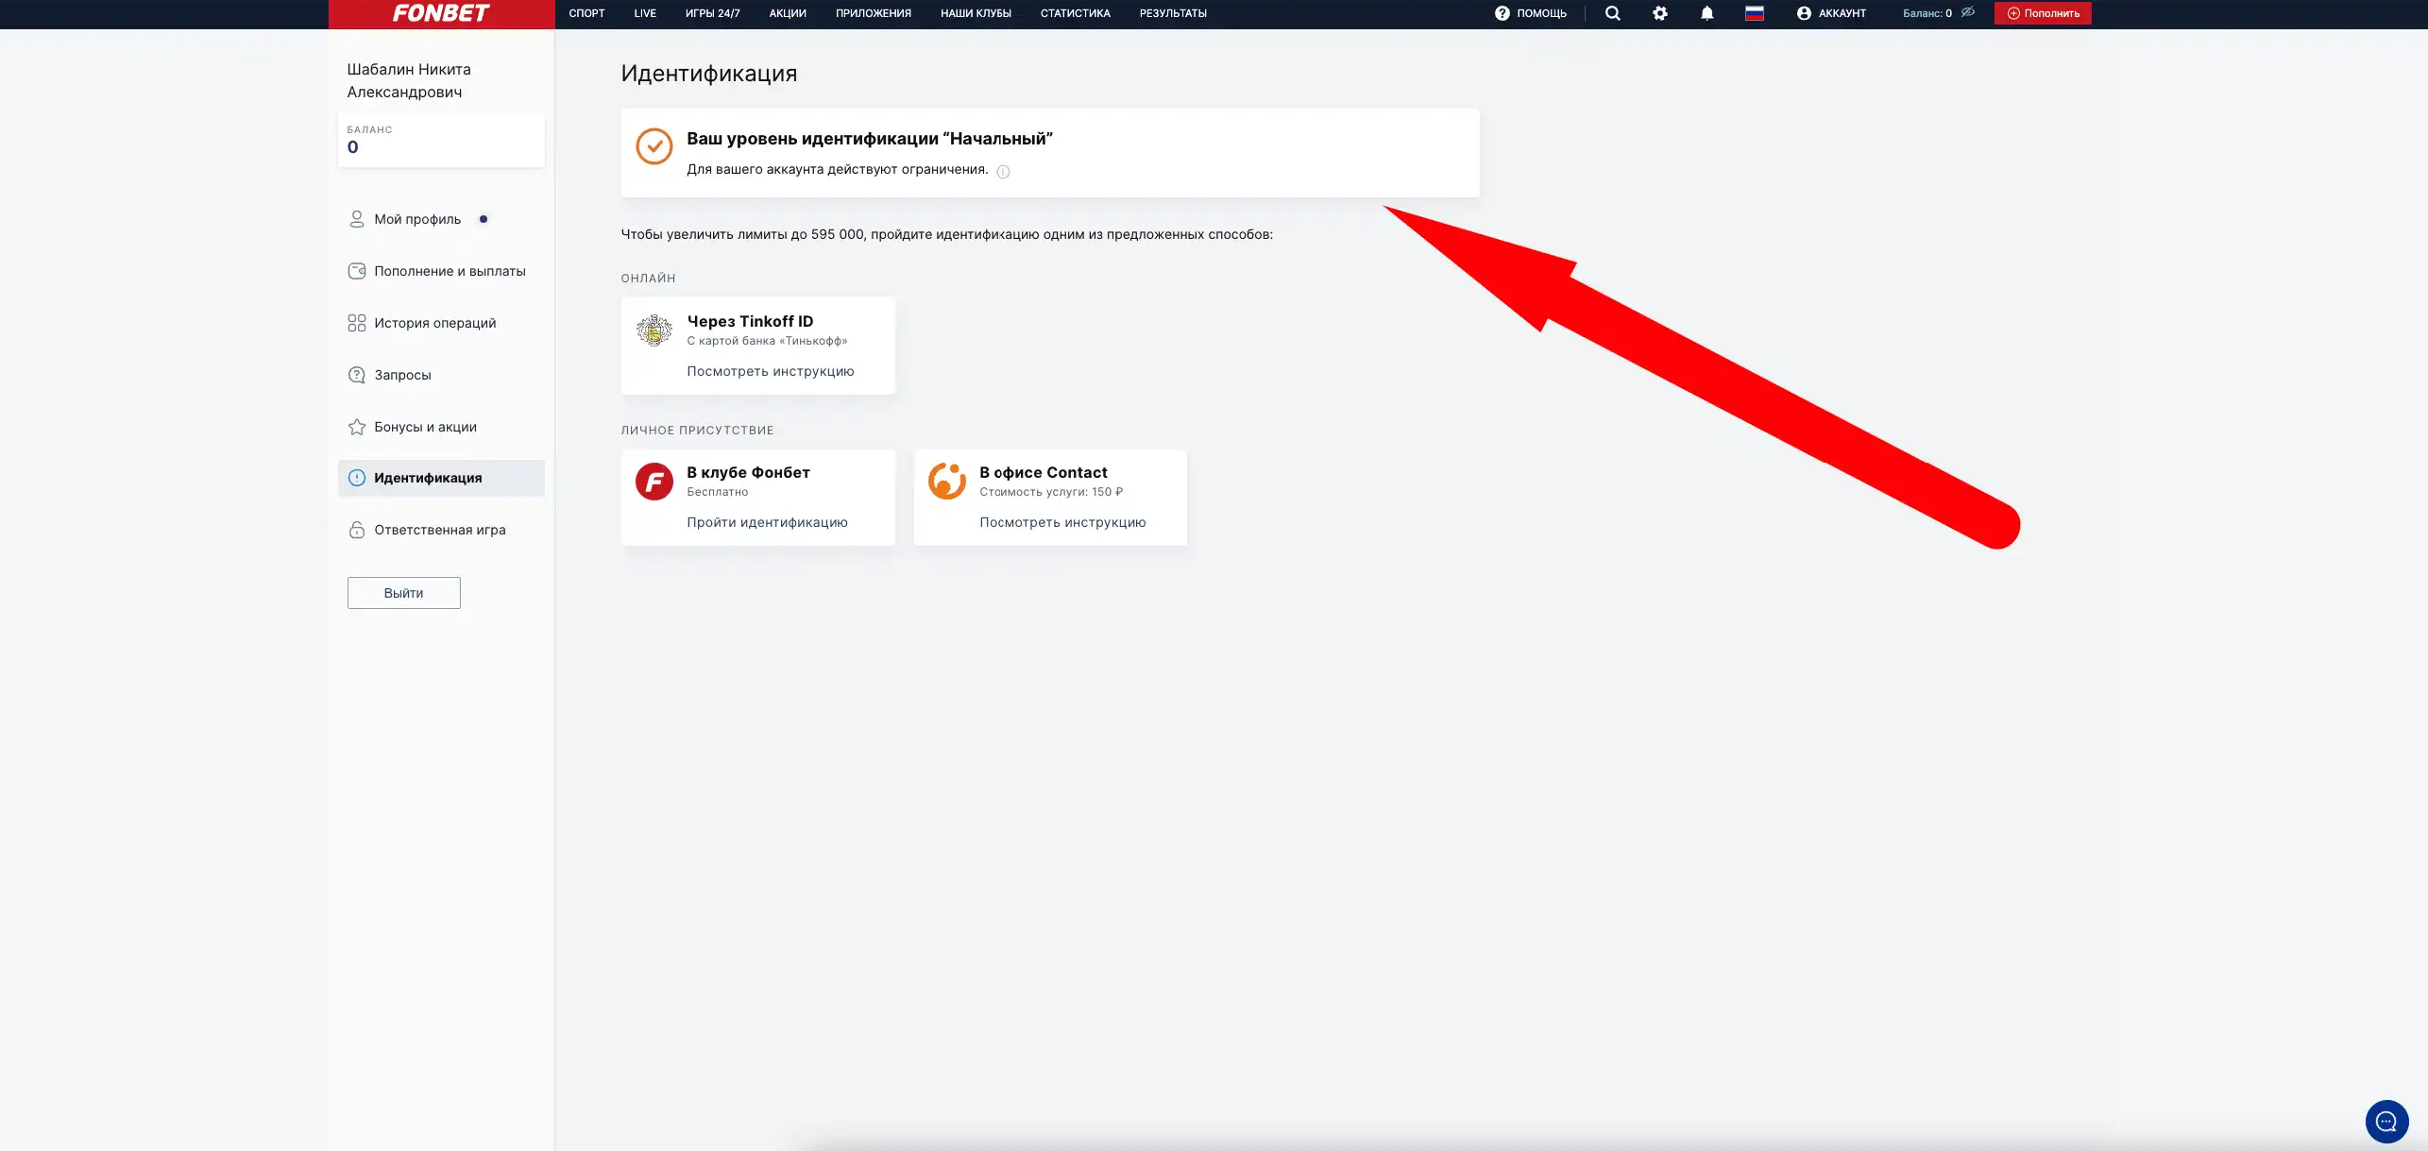The width and height of the screenshot is (2428, 1151).
Task: Click the Стоимость услуги: 150 ₽ text
Action: (x=1051, y=492)
